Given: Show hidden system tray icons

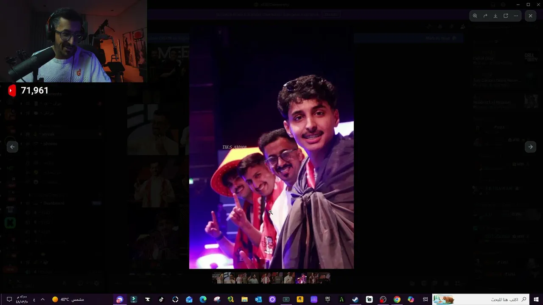Looking at the screenshot, I should [x=42, y=299].
